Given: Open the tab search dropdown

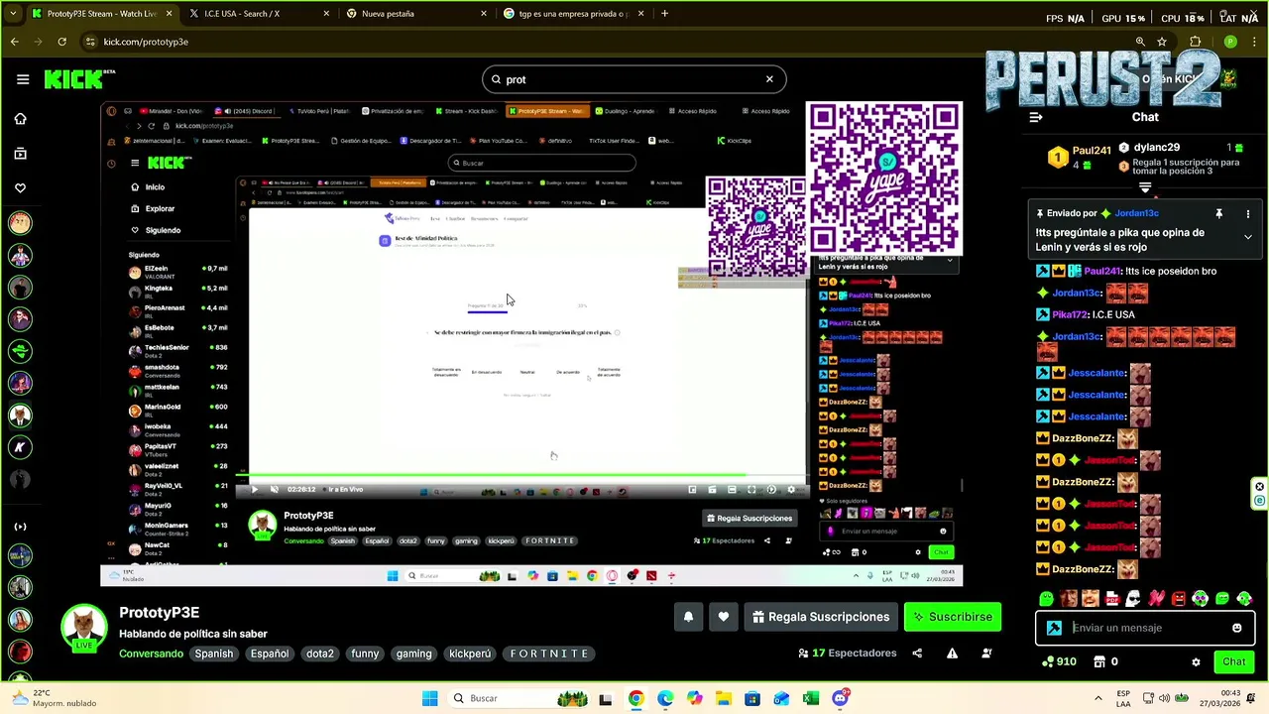Looking at the screenshot, I should [12, 14].
